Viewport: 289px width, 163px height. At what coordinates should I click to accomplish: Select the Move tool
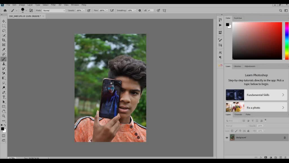pos(4,21)
